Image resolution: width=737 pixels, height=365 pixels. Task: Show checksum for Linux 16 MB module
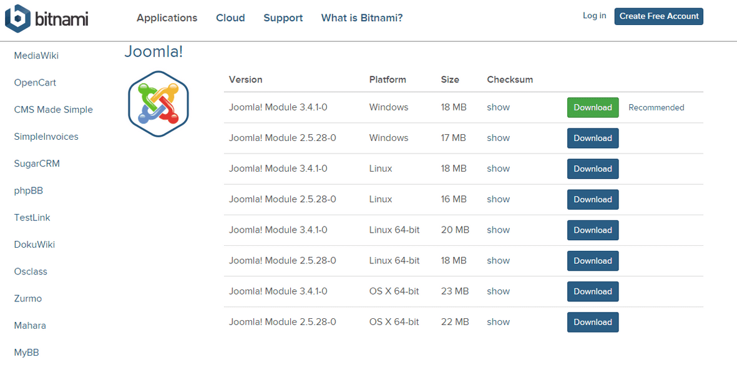point(498,198)
